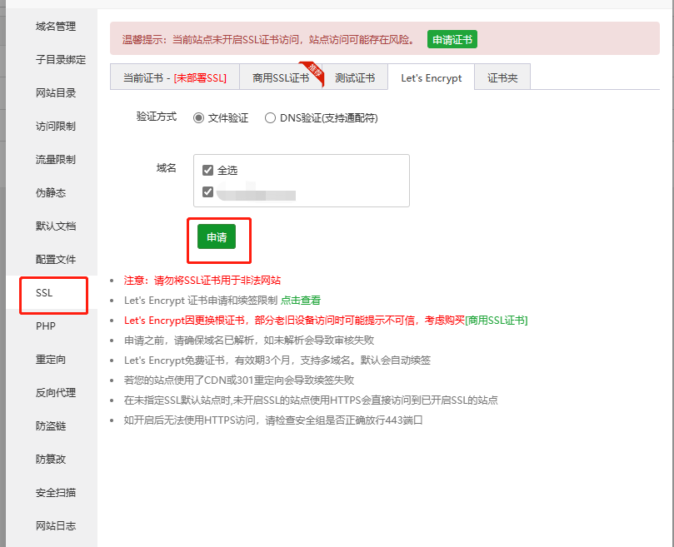This screenshot has height=547, width=674.
Task: Go to 伪静态 rewrite settings
Action: (x=50, y=193)
